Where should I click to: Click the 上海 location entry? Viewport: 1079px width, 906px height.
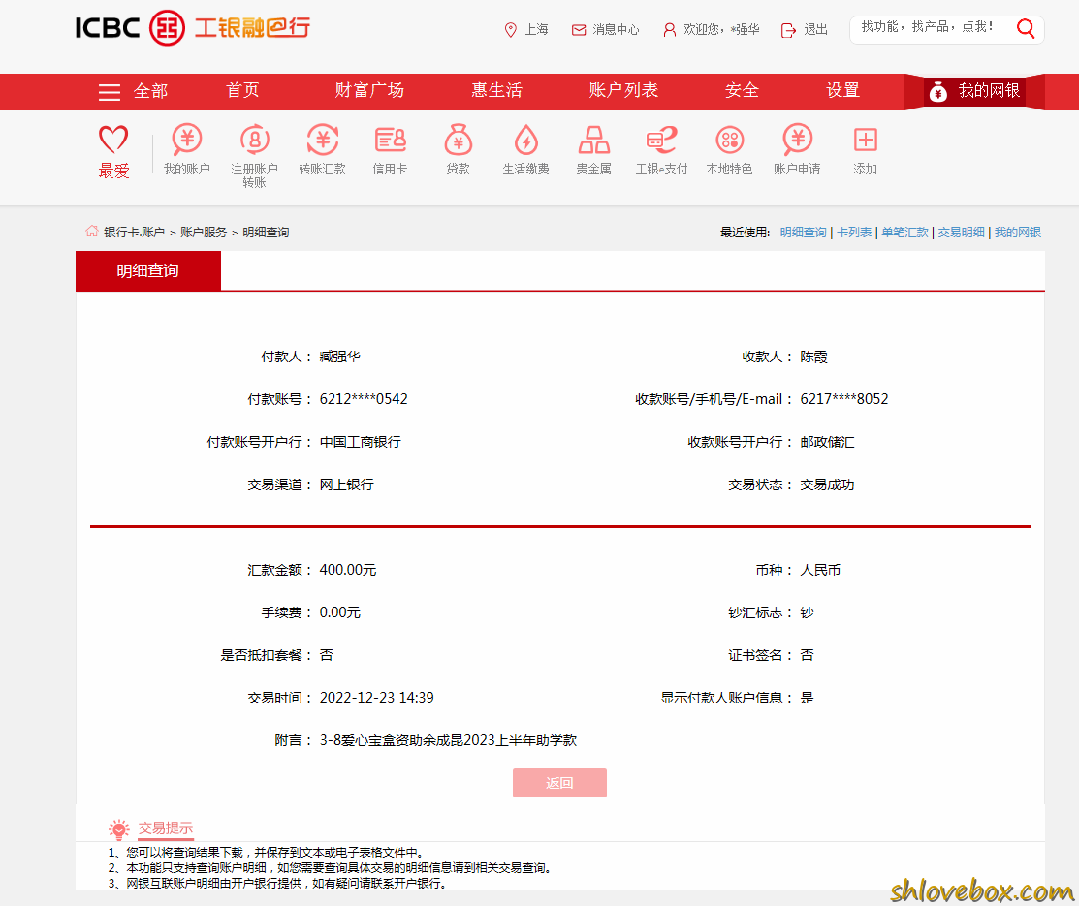[x=526, y=30]
